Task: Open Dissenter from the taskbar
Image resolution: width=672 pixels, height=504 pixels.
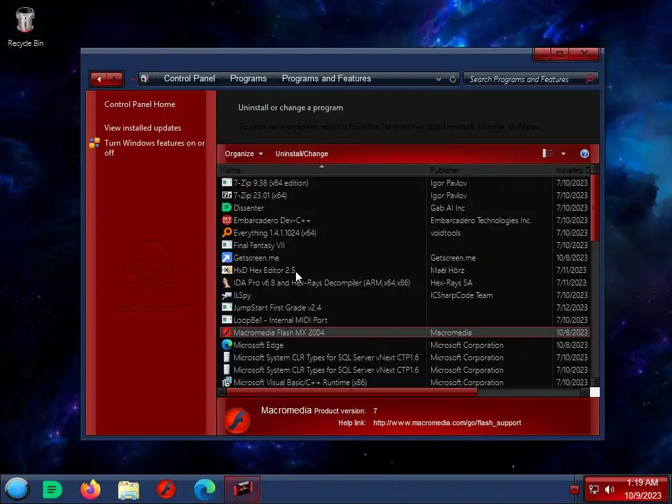Action: (52, 490)
